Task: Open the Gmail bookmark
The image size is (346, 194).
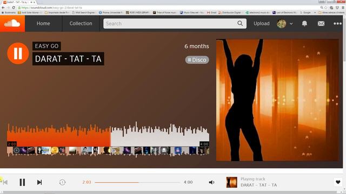Action: tap(211, 12)
